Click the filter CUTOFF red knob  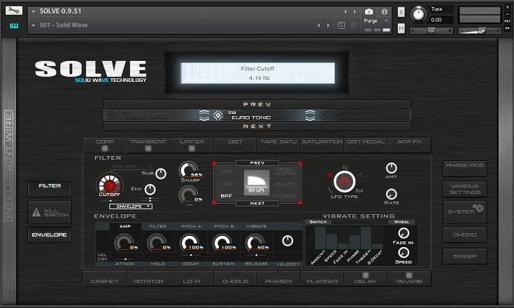coord(110,184)
